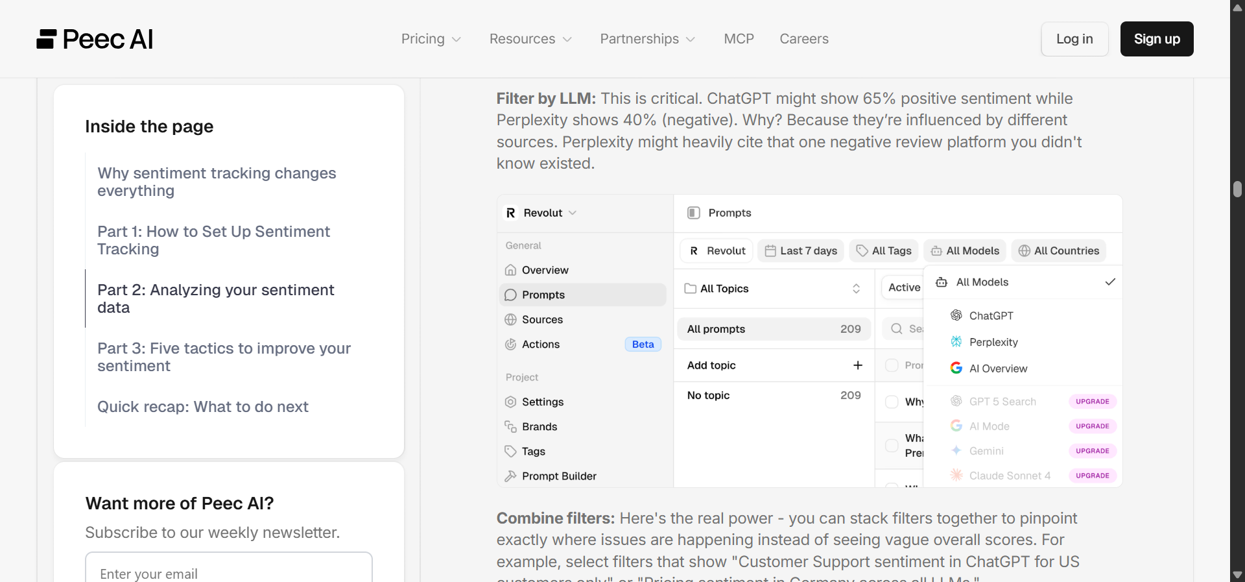Screen dimensions: 1245x582
Task: Click UPGRADE badge beside GPT 5 Search
Action: tap(1093, 402)
